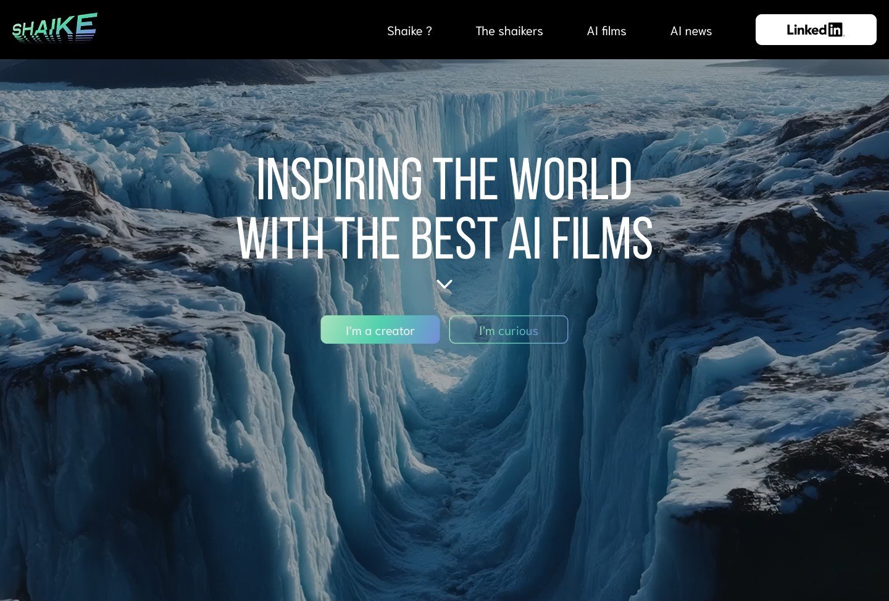Click the word 'WORLD' in the headline
Image resolution: width=889 pixels, height=601 pixels.
coord(571,180)
